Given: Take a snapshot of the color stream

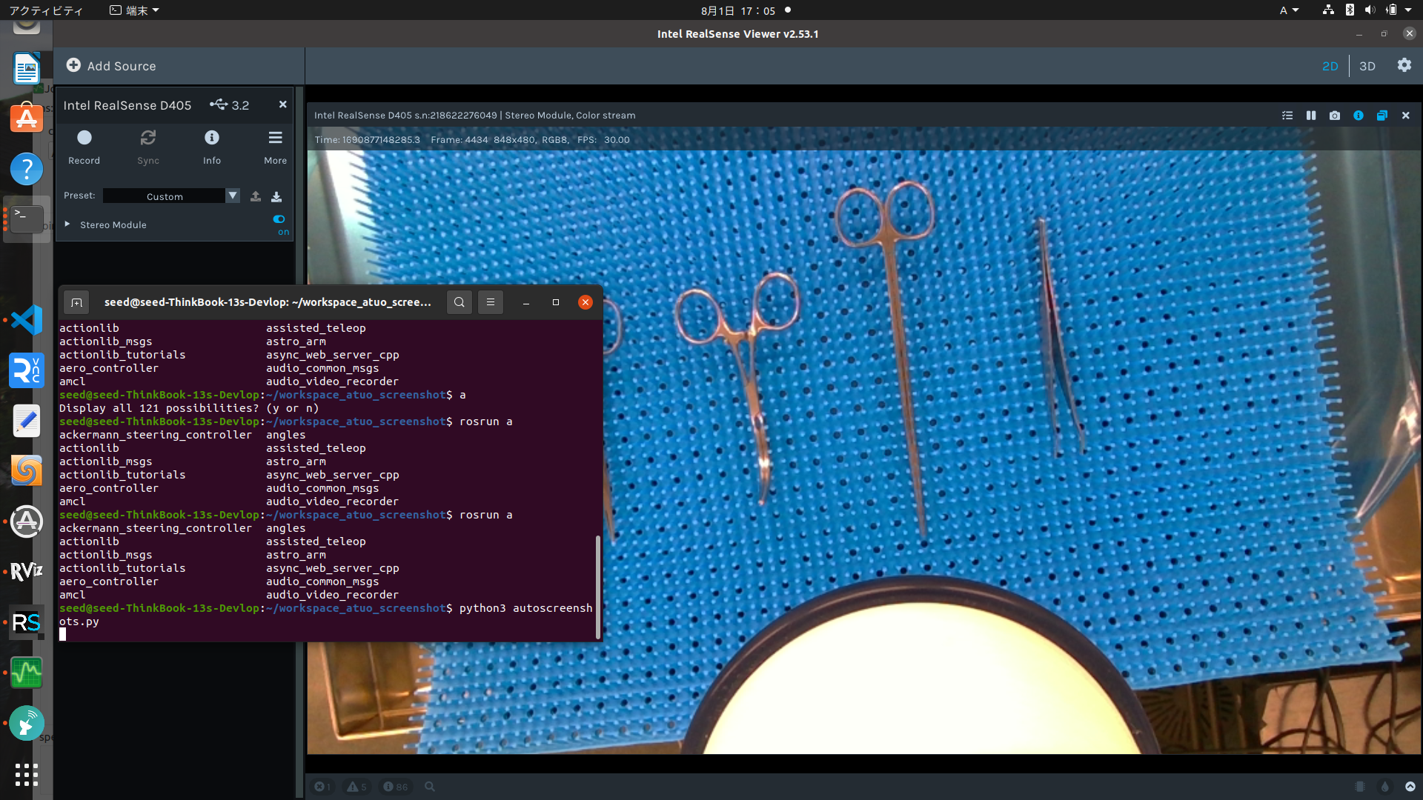Looking at the screenshot, I should pos(1335,116).
